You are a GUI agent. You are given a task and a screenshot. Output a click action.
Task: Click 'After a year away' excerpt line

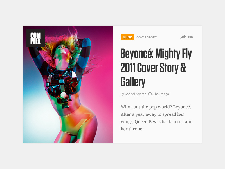138,114
